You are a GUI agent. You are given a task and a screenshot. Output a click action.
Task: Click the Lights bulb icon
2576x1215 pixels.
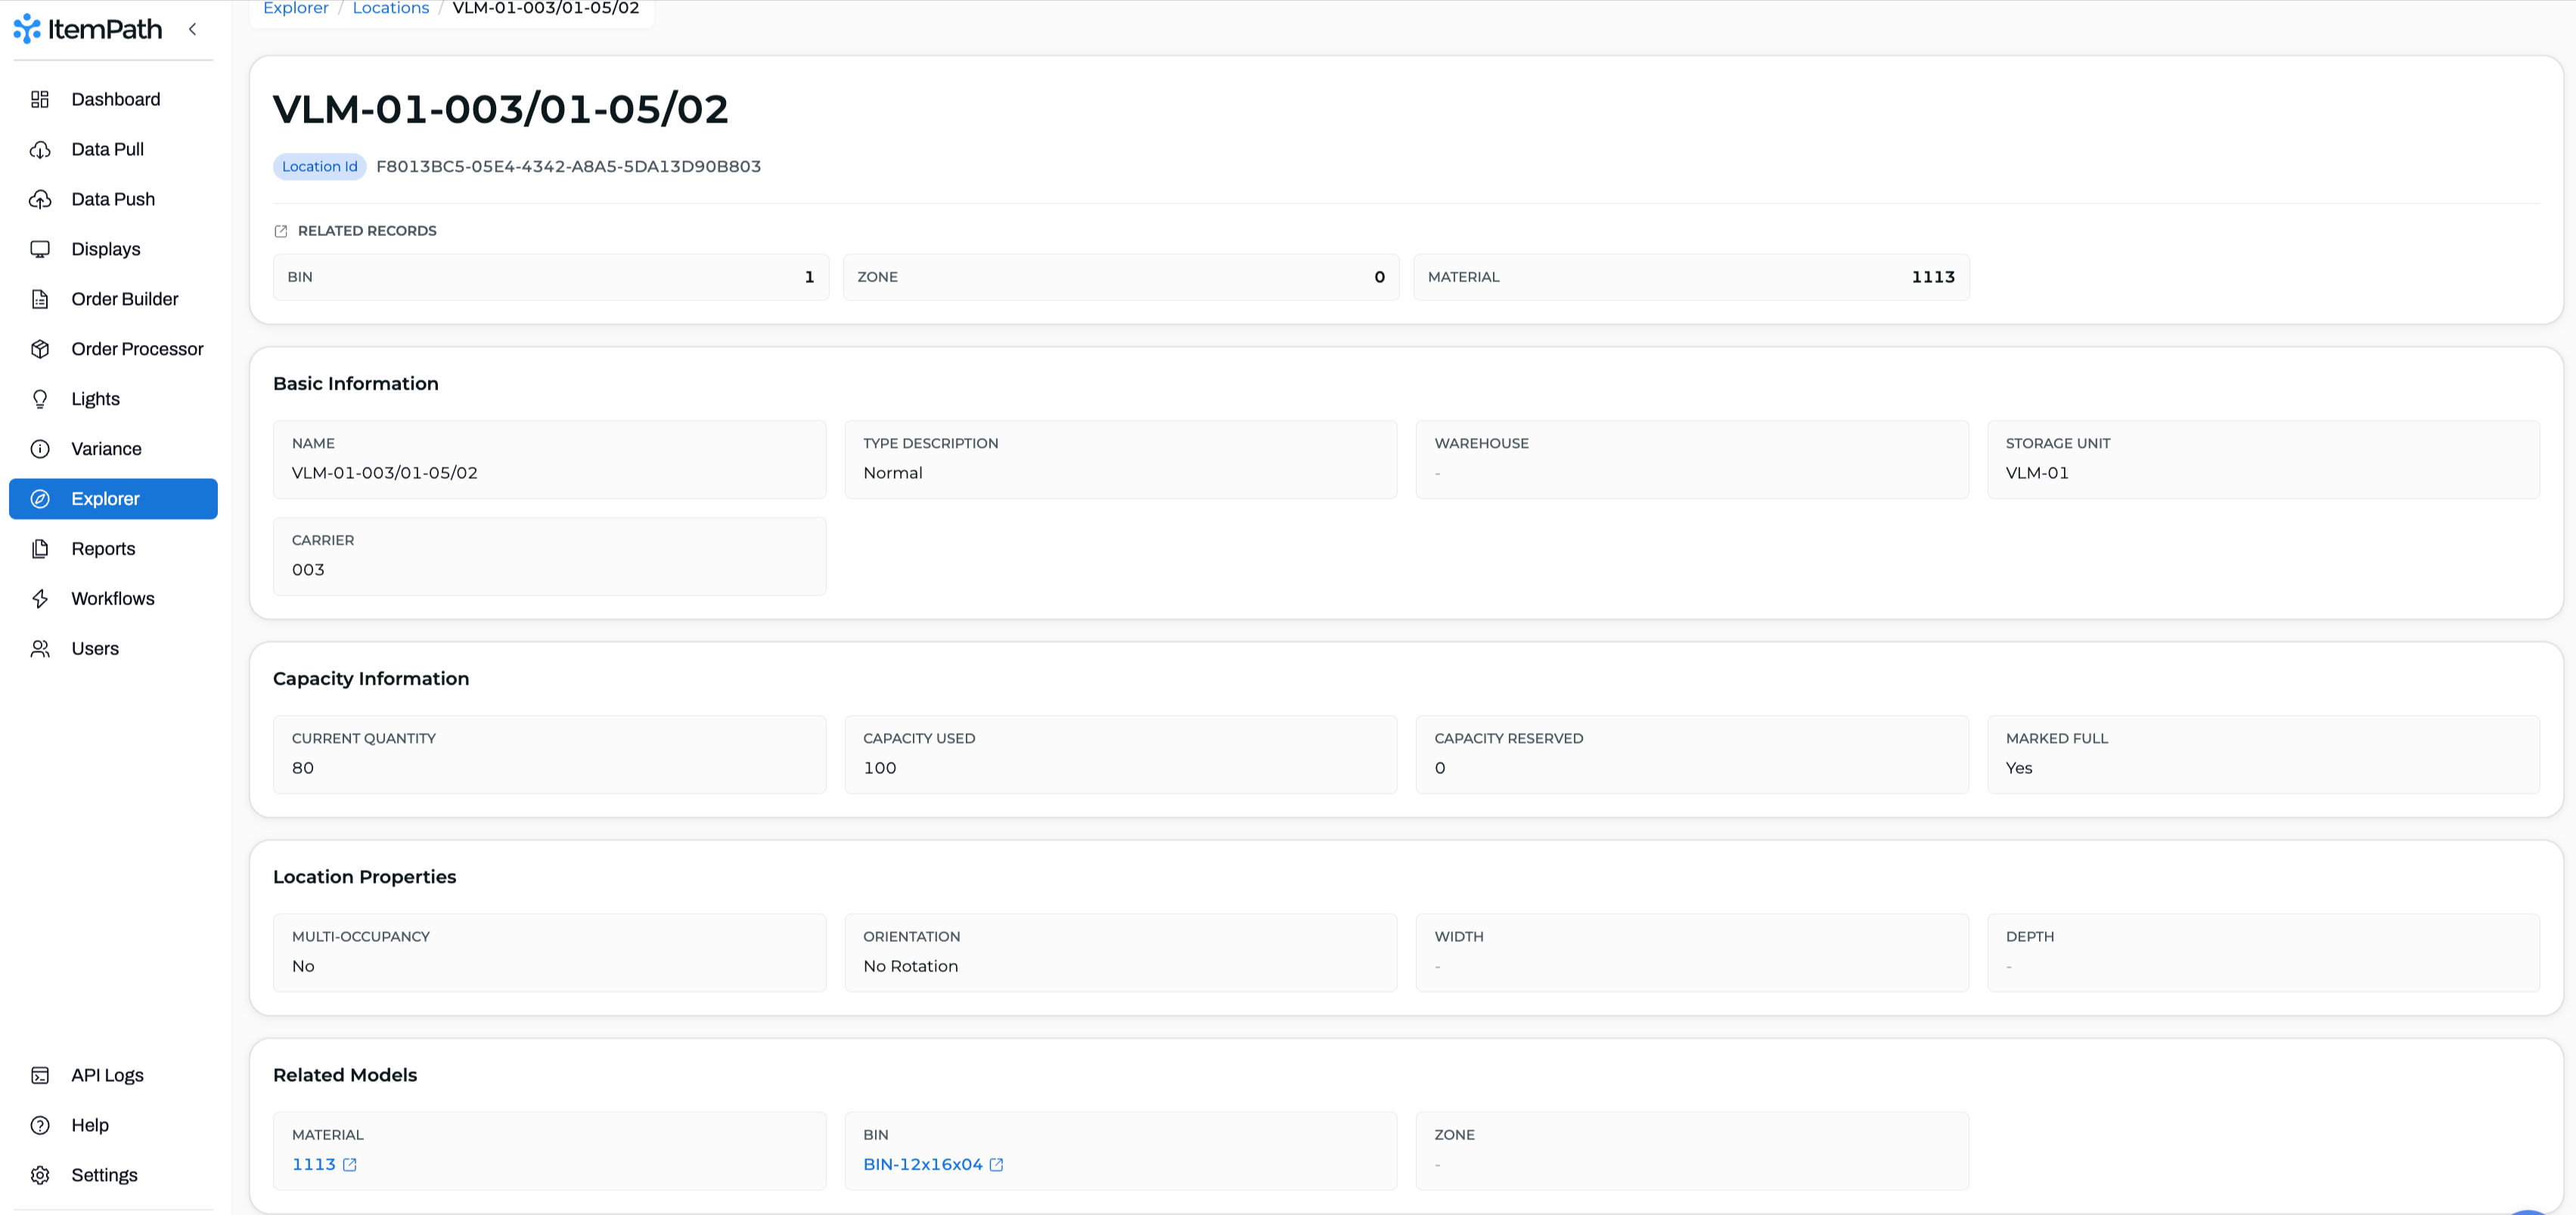click(x=40, y=399)
